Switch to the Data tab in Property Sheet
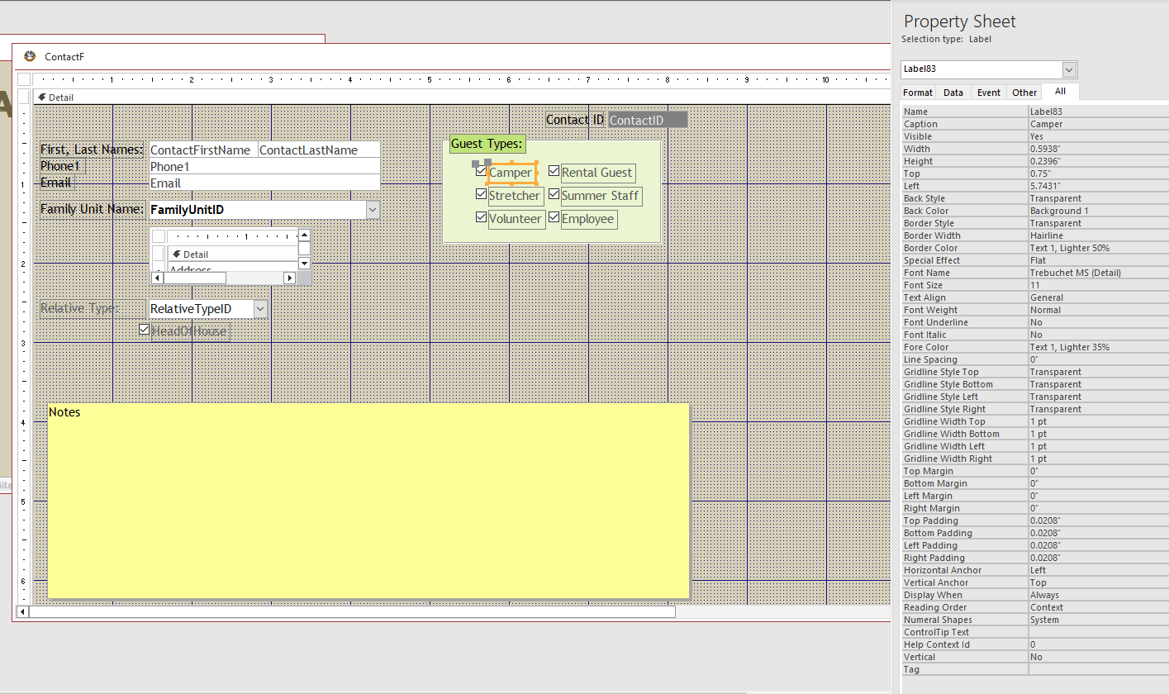The height and width of the screenshot is (694, 1169). pos(953,93)
